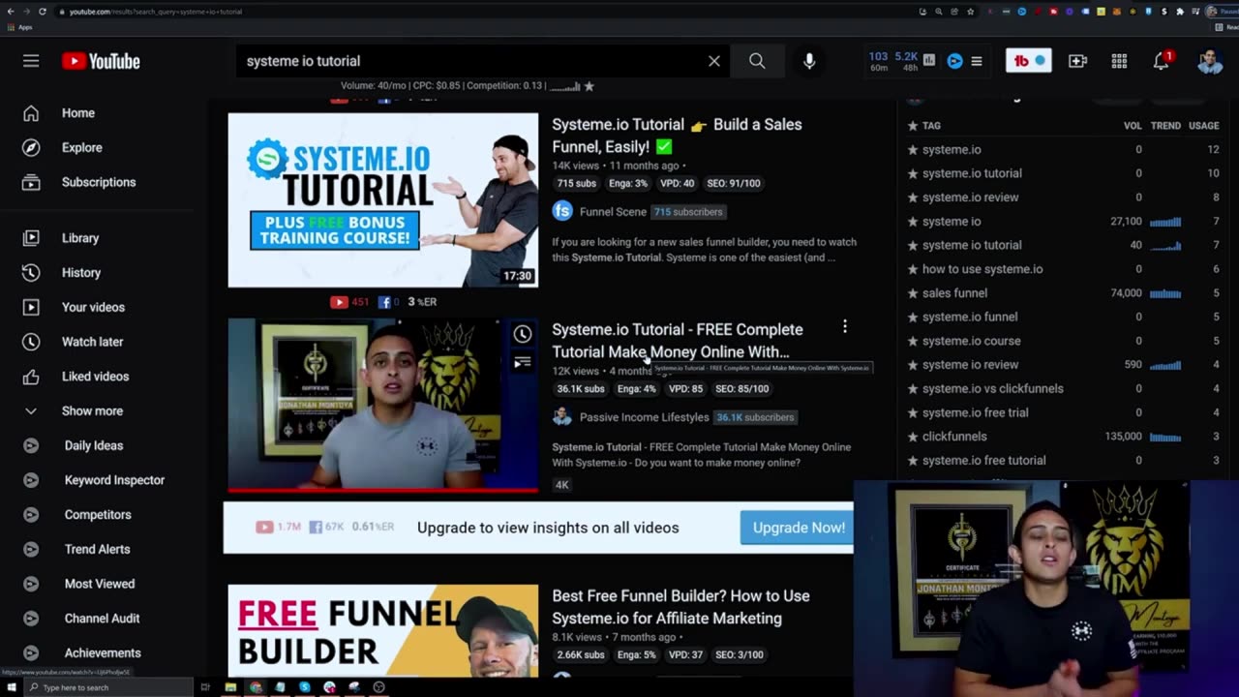Add to queue via the thumbnail playlist icon
Image resolution: width=1239 pixels, height=697 pixels.
pyautogui.click(x=523, y=363)
